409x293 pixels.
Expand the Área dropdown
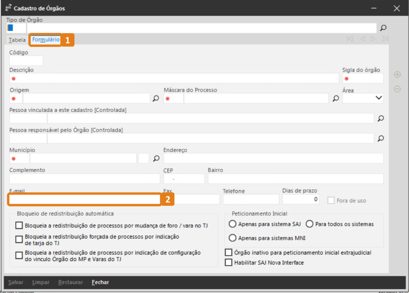(379, 98)
